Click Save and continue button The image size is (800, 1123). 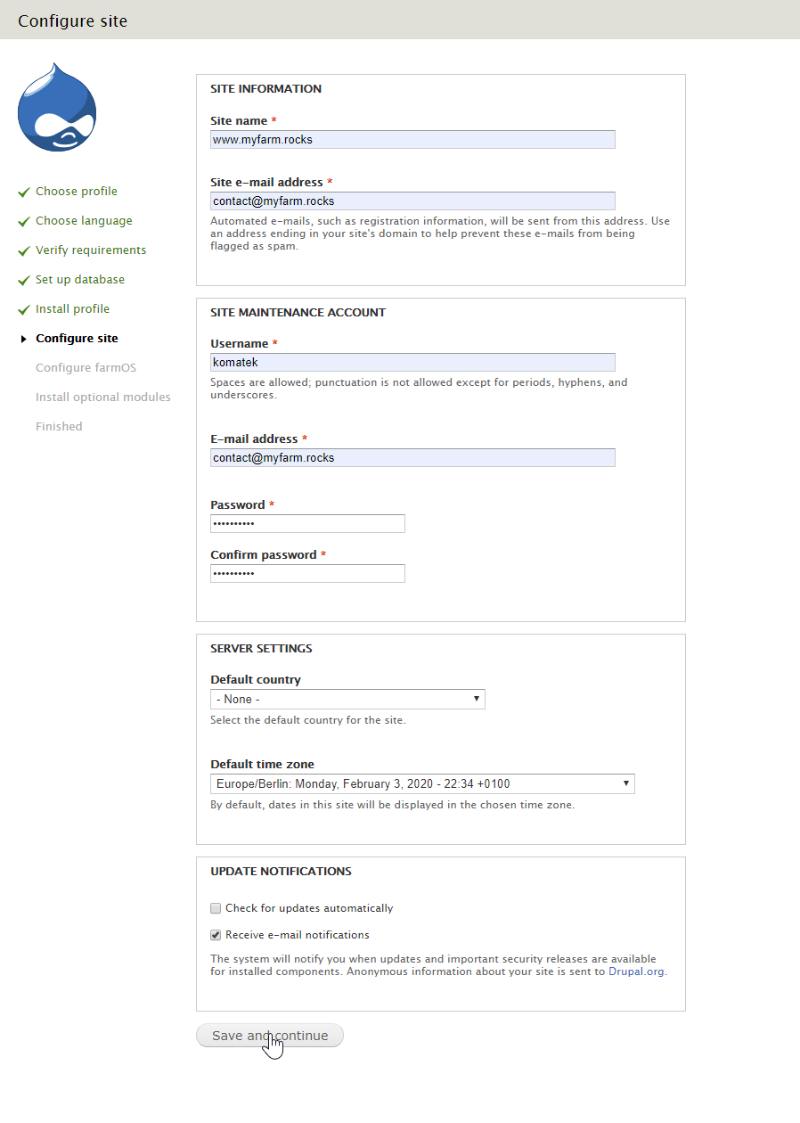pyautogui.click(x=270, y=1036)
